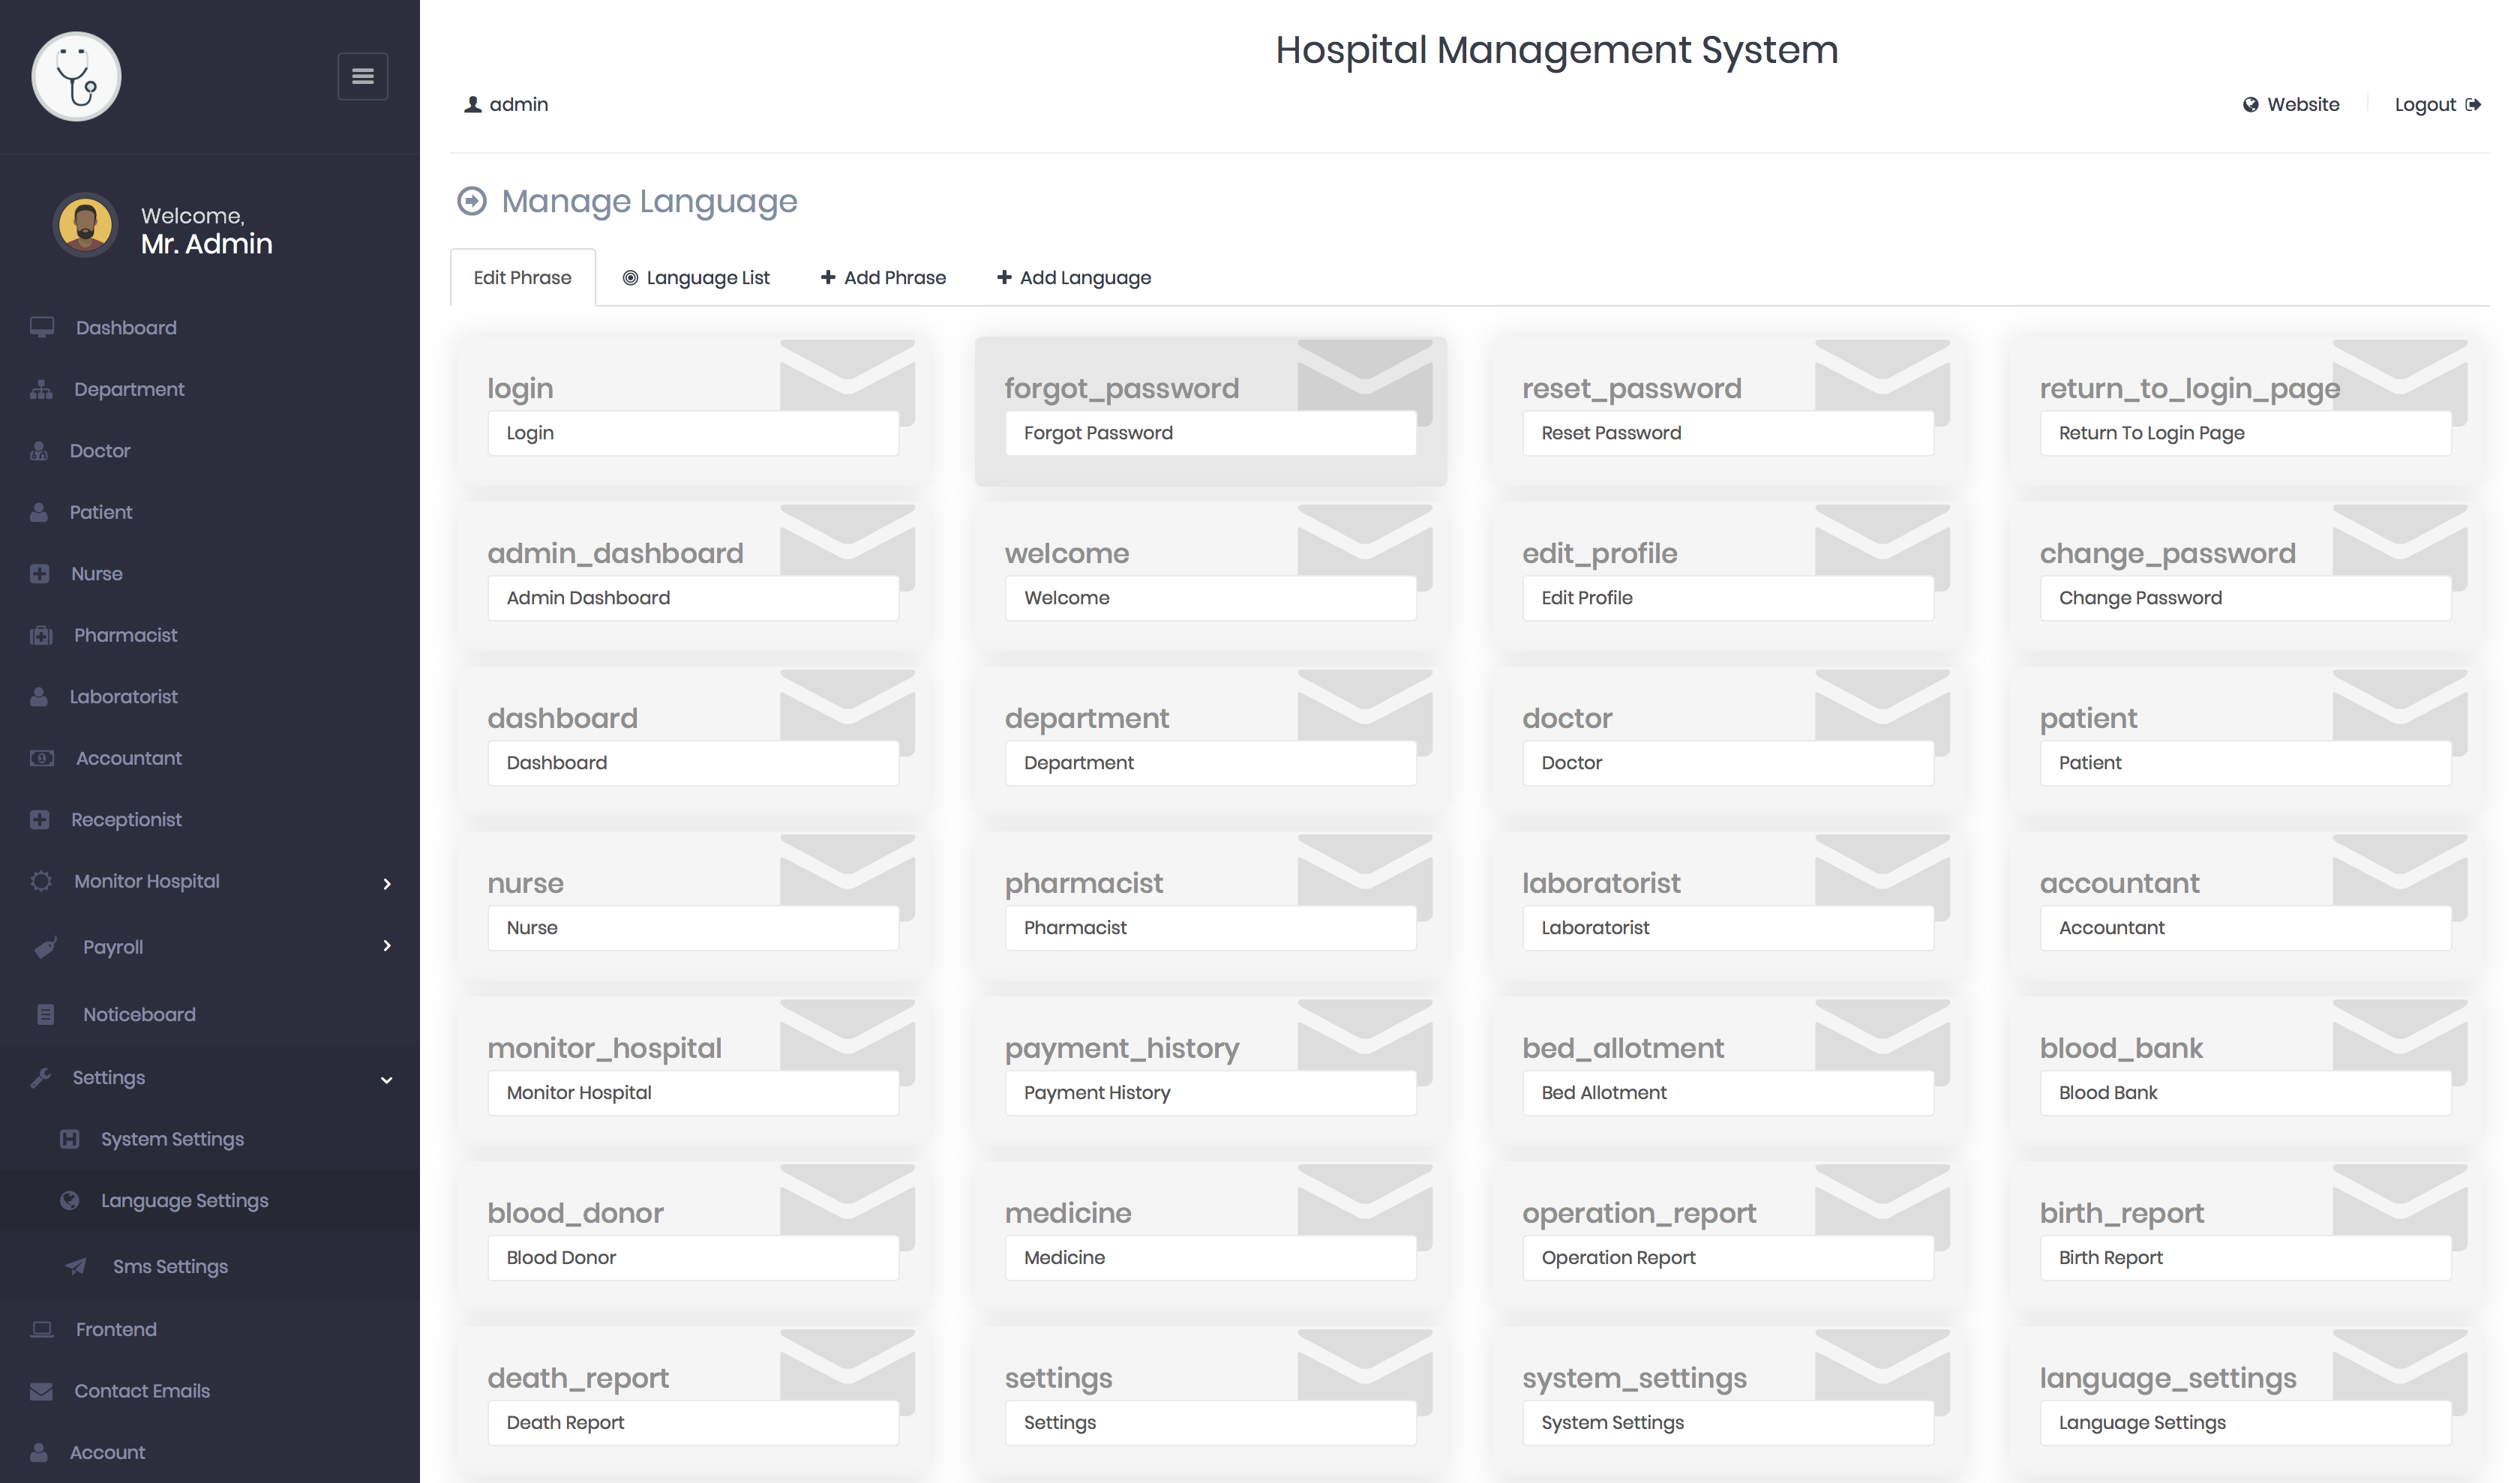Click the Account user icon in the sidebar
The image size is (2520, 1483).
pyautogui.click(x=39, y=1452)
